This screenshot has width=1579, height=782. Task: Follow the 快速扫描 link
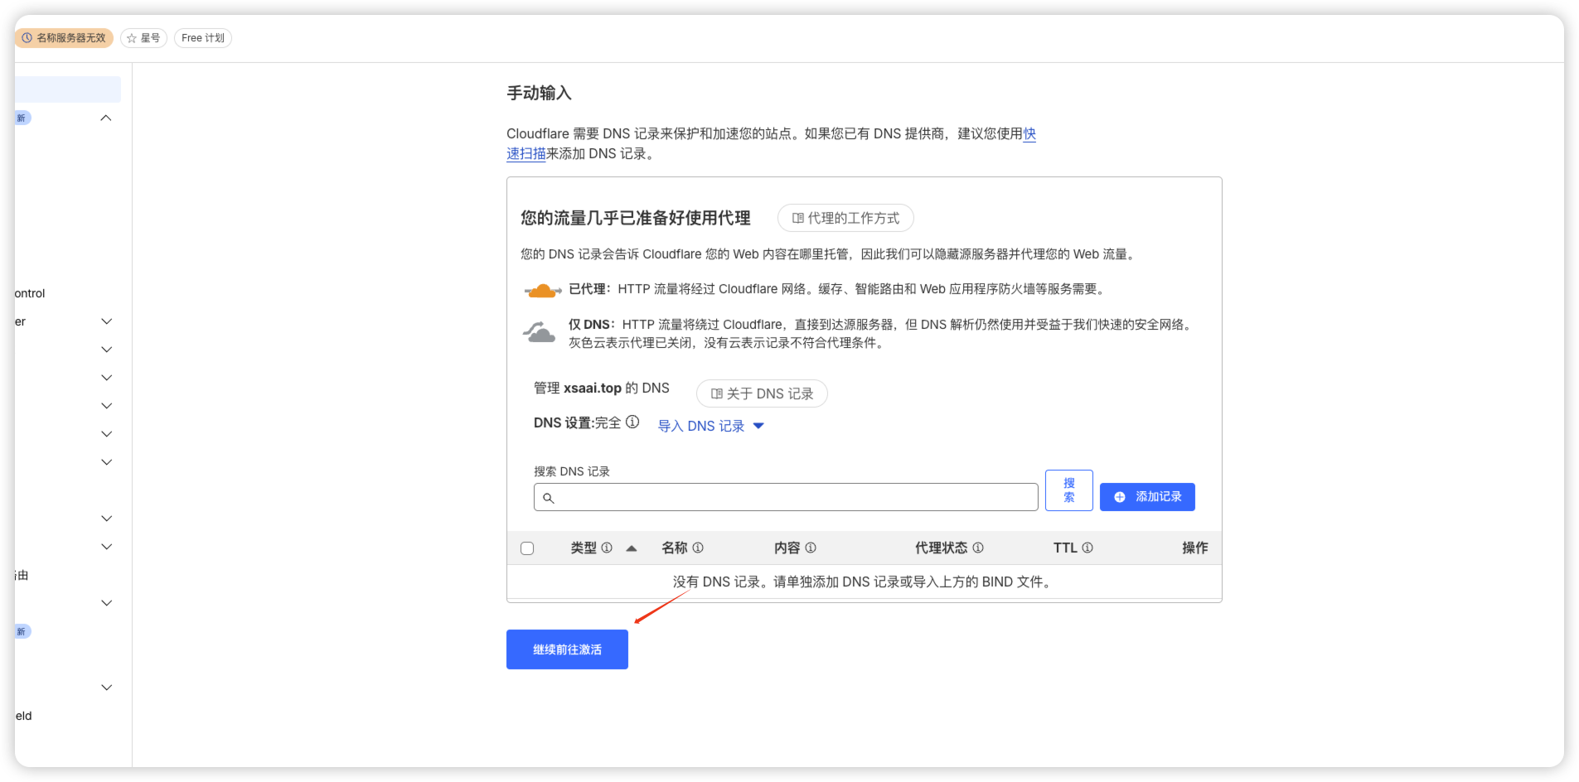(526, 154)
